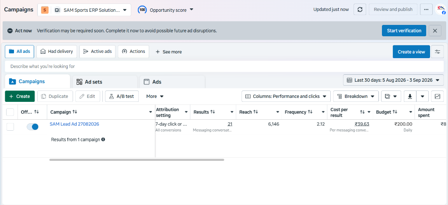Click the Review and publish button
Viewport: 448px width, 205px height.
point(393,10)
